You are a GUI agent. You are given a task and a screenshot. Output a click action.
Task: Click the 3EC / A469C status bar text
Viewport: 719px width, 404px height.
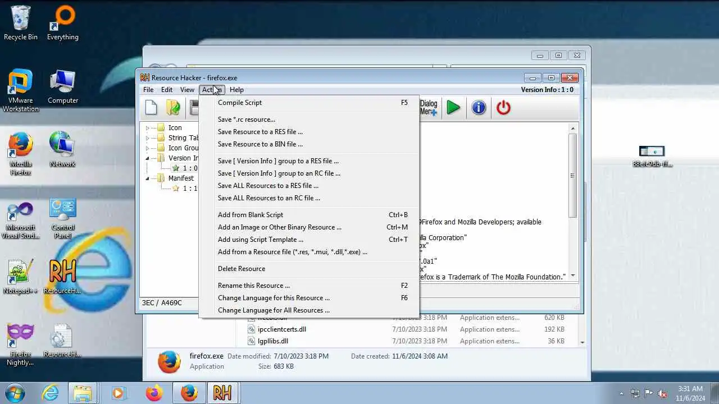point(162,303)
